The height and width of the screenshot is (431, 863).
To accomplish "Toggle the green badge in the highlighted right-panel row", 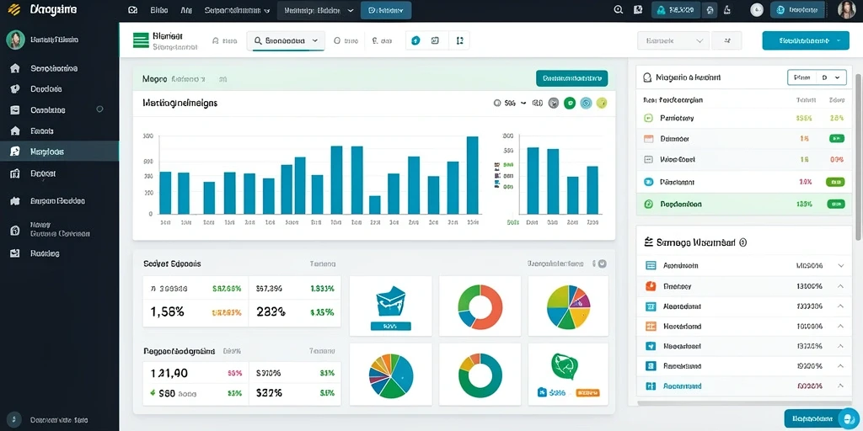I will click(835, 204).
